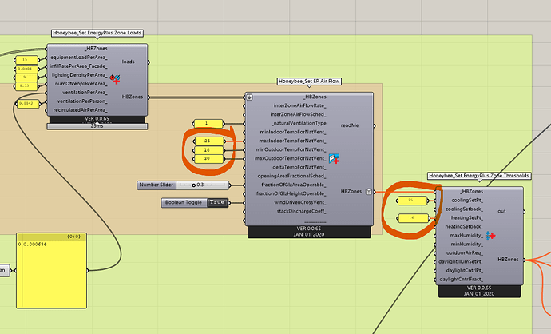
Task: Click the loads output on Zone Loads
Action: pyautogui.click(x=129, y=62)
